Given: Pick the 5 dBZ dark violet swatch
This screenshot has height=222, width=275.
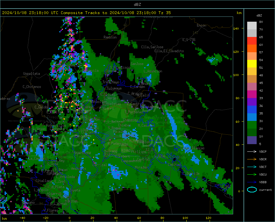Looking at the screenshot, I should pos(252,140).
